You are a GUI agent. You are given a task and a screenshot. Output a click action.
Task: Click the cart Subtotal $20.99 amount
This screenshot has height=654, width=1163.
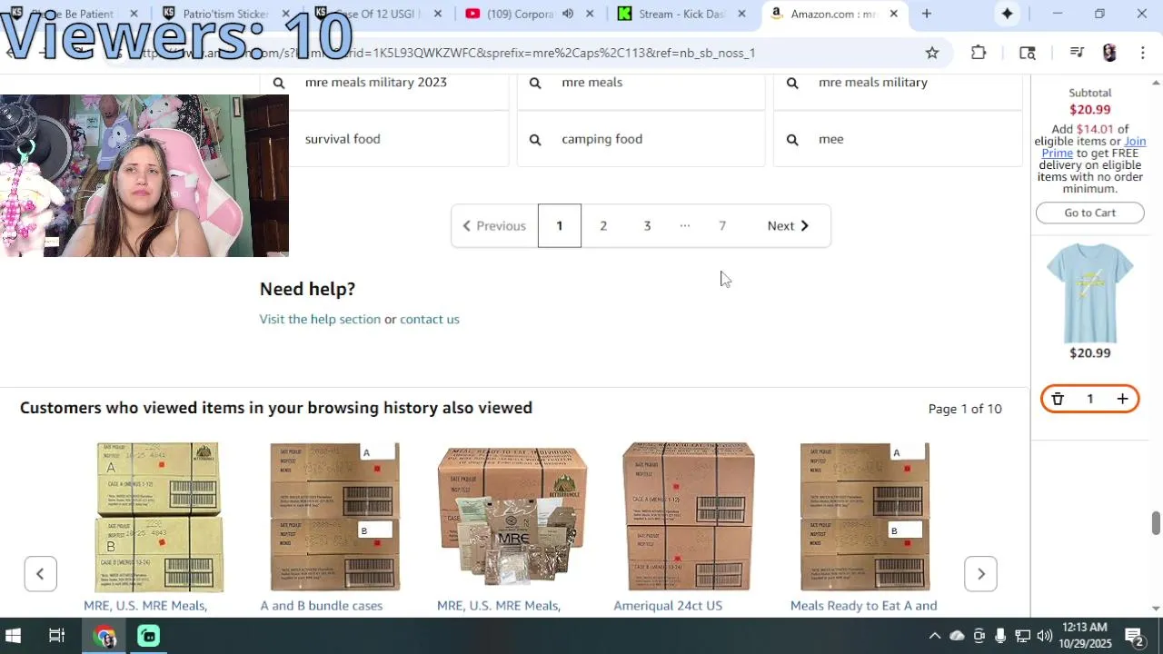coord(1089,110)
